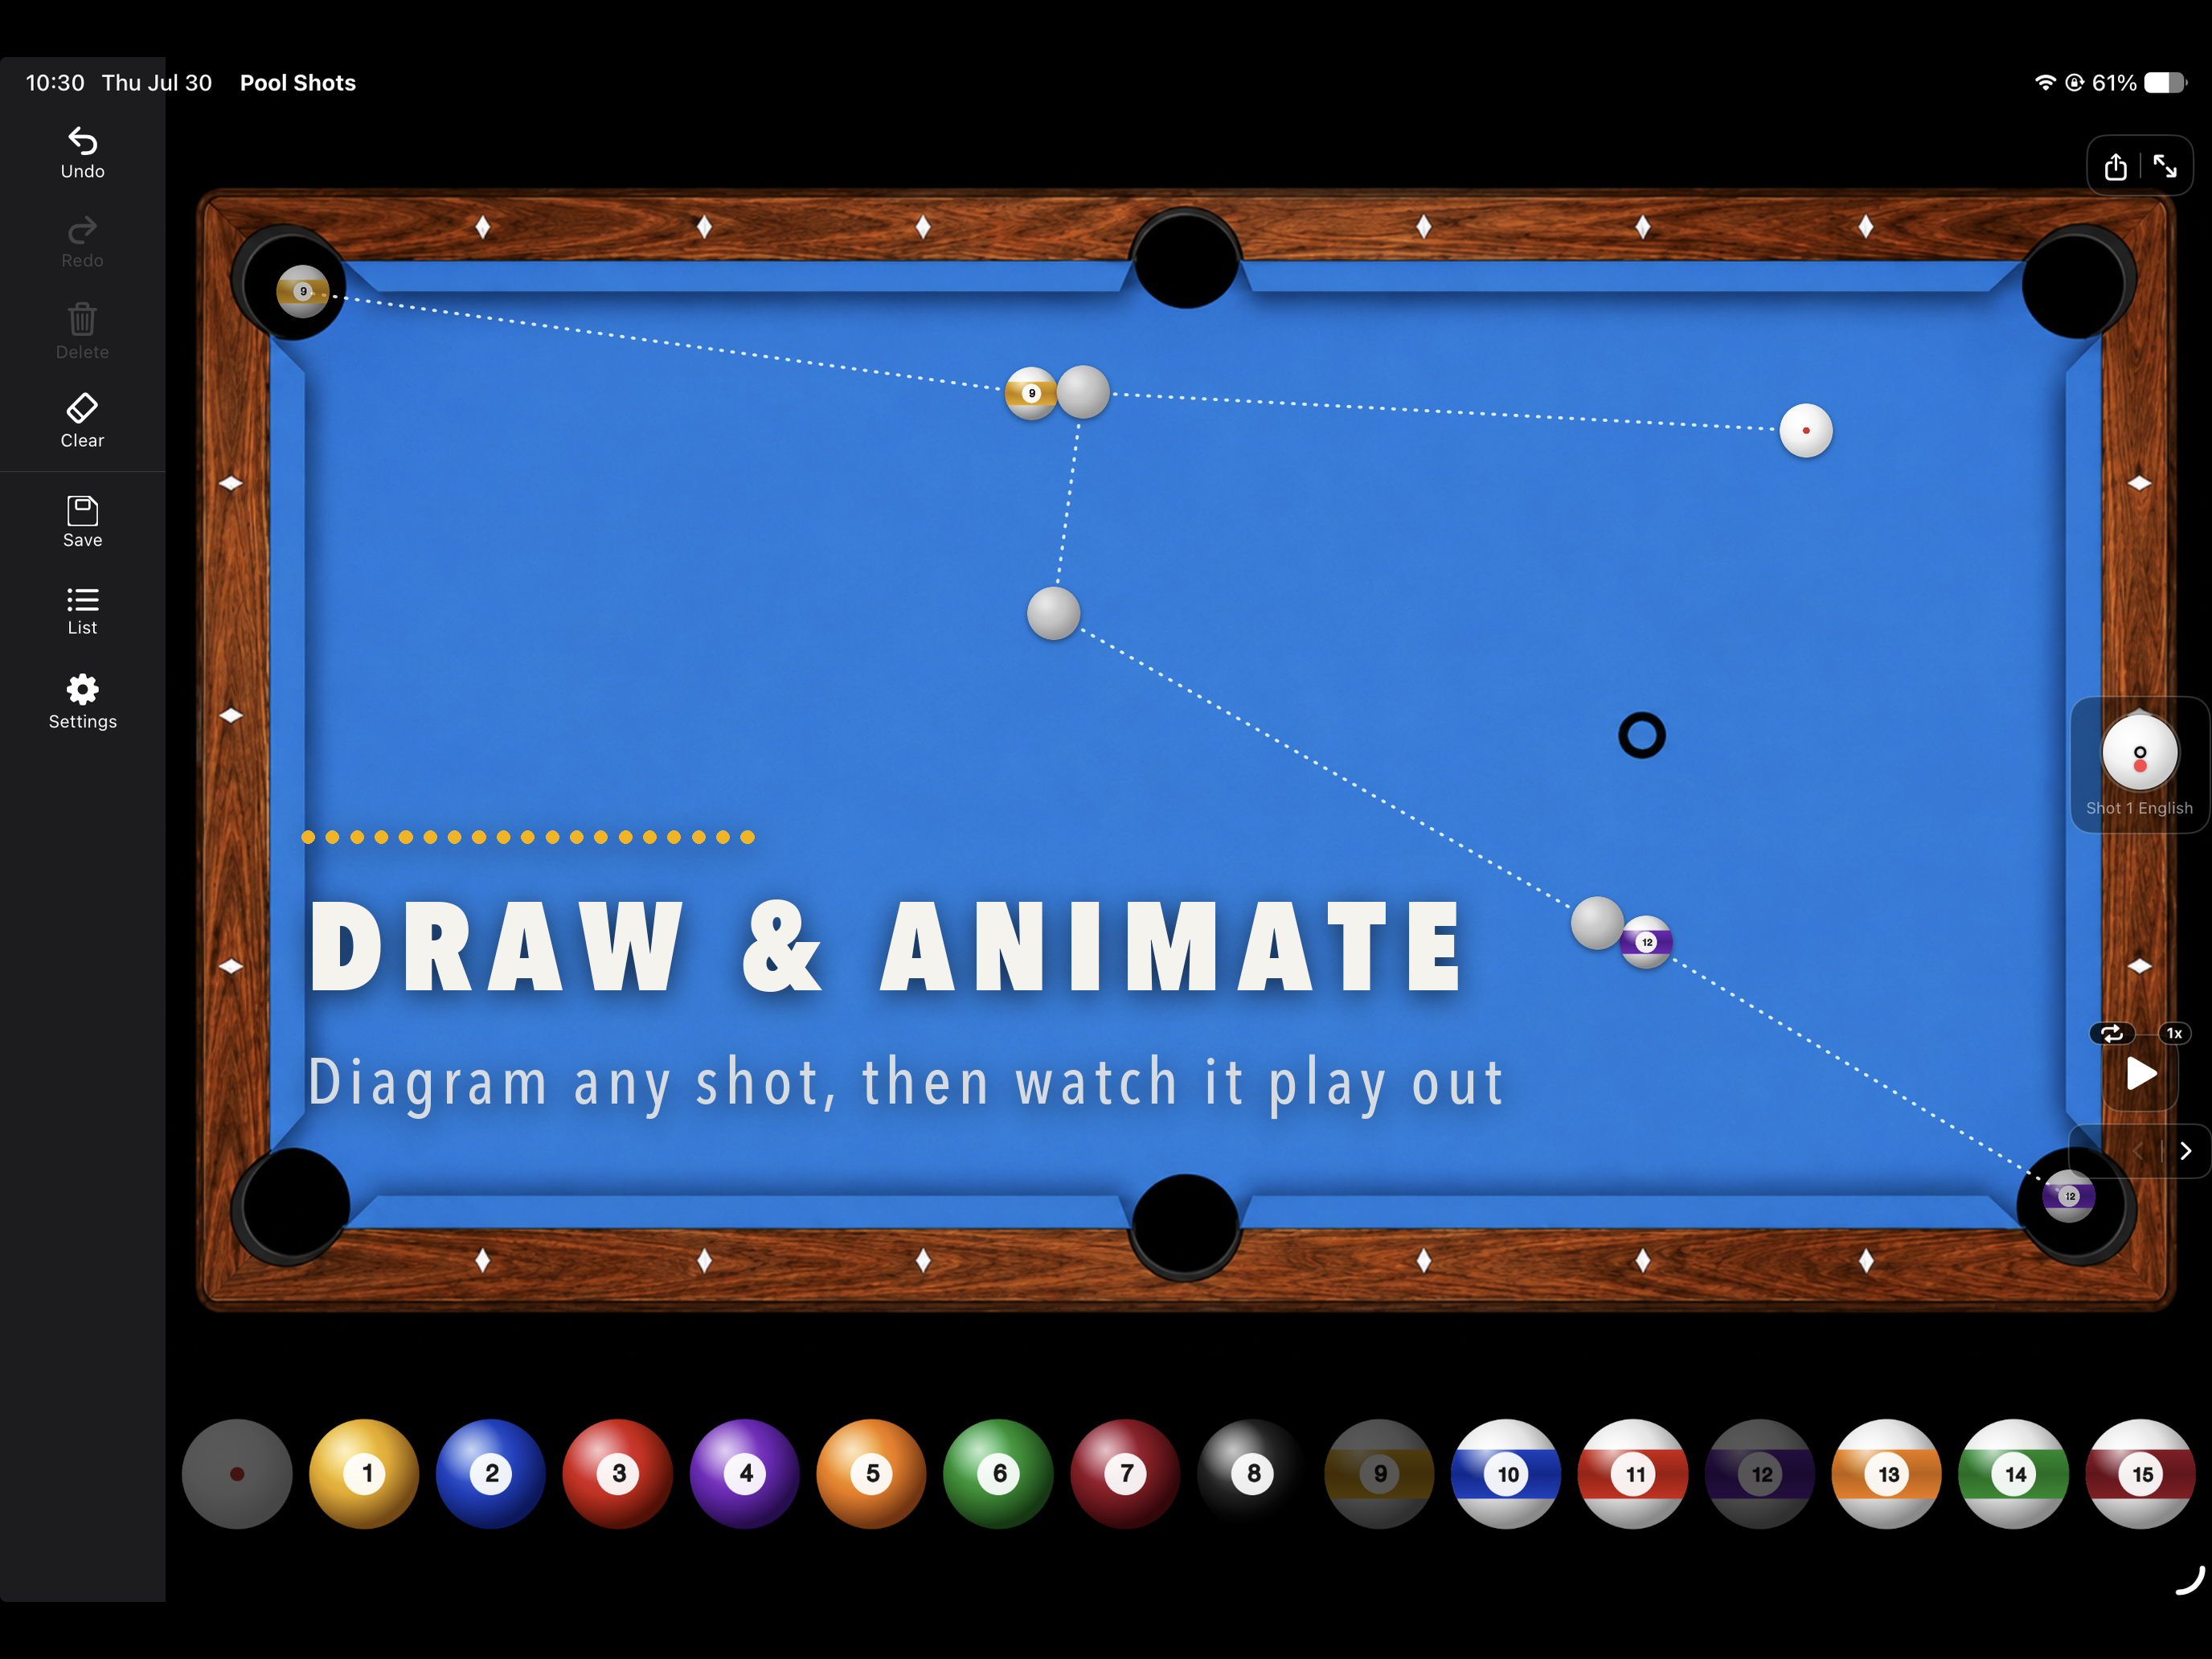The width and height of the screenshot is (2212, 1659).
Task: Toggle the loop playback button
Action: (2111, 1033)
